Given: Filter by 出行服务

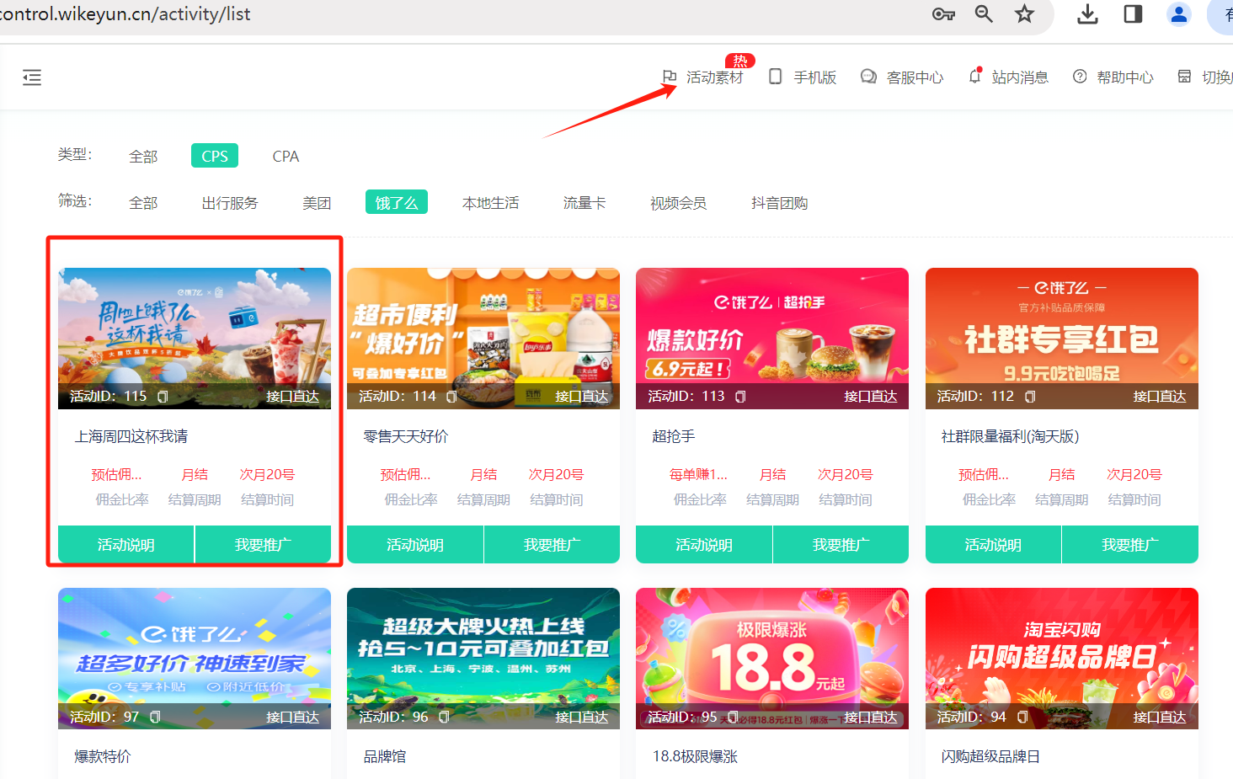Looking at the screenshot, I should pyautogui.click(x=230, y=203).
